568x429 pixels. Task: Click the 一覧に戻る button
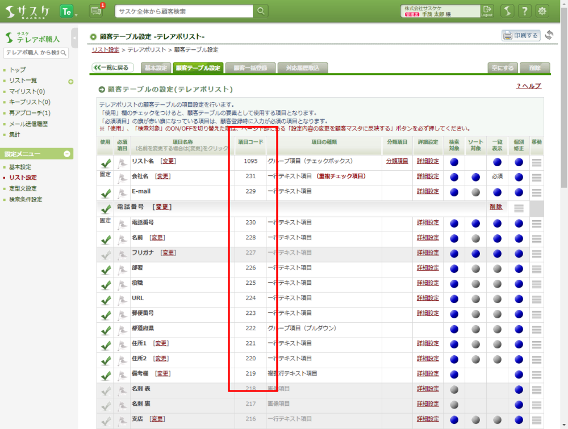113,68
